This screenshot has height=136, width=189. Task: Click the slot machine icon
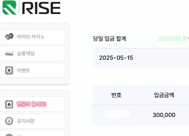click(9, 53)
